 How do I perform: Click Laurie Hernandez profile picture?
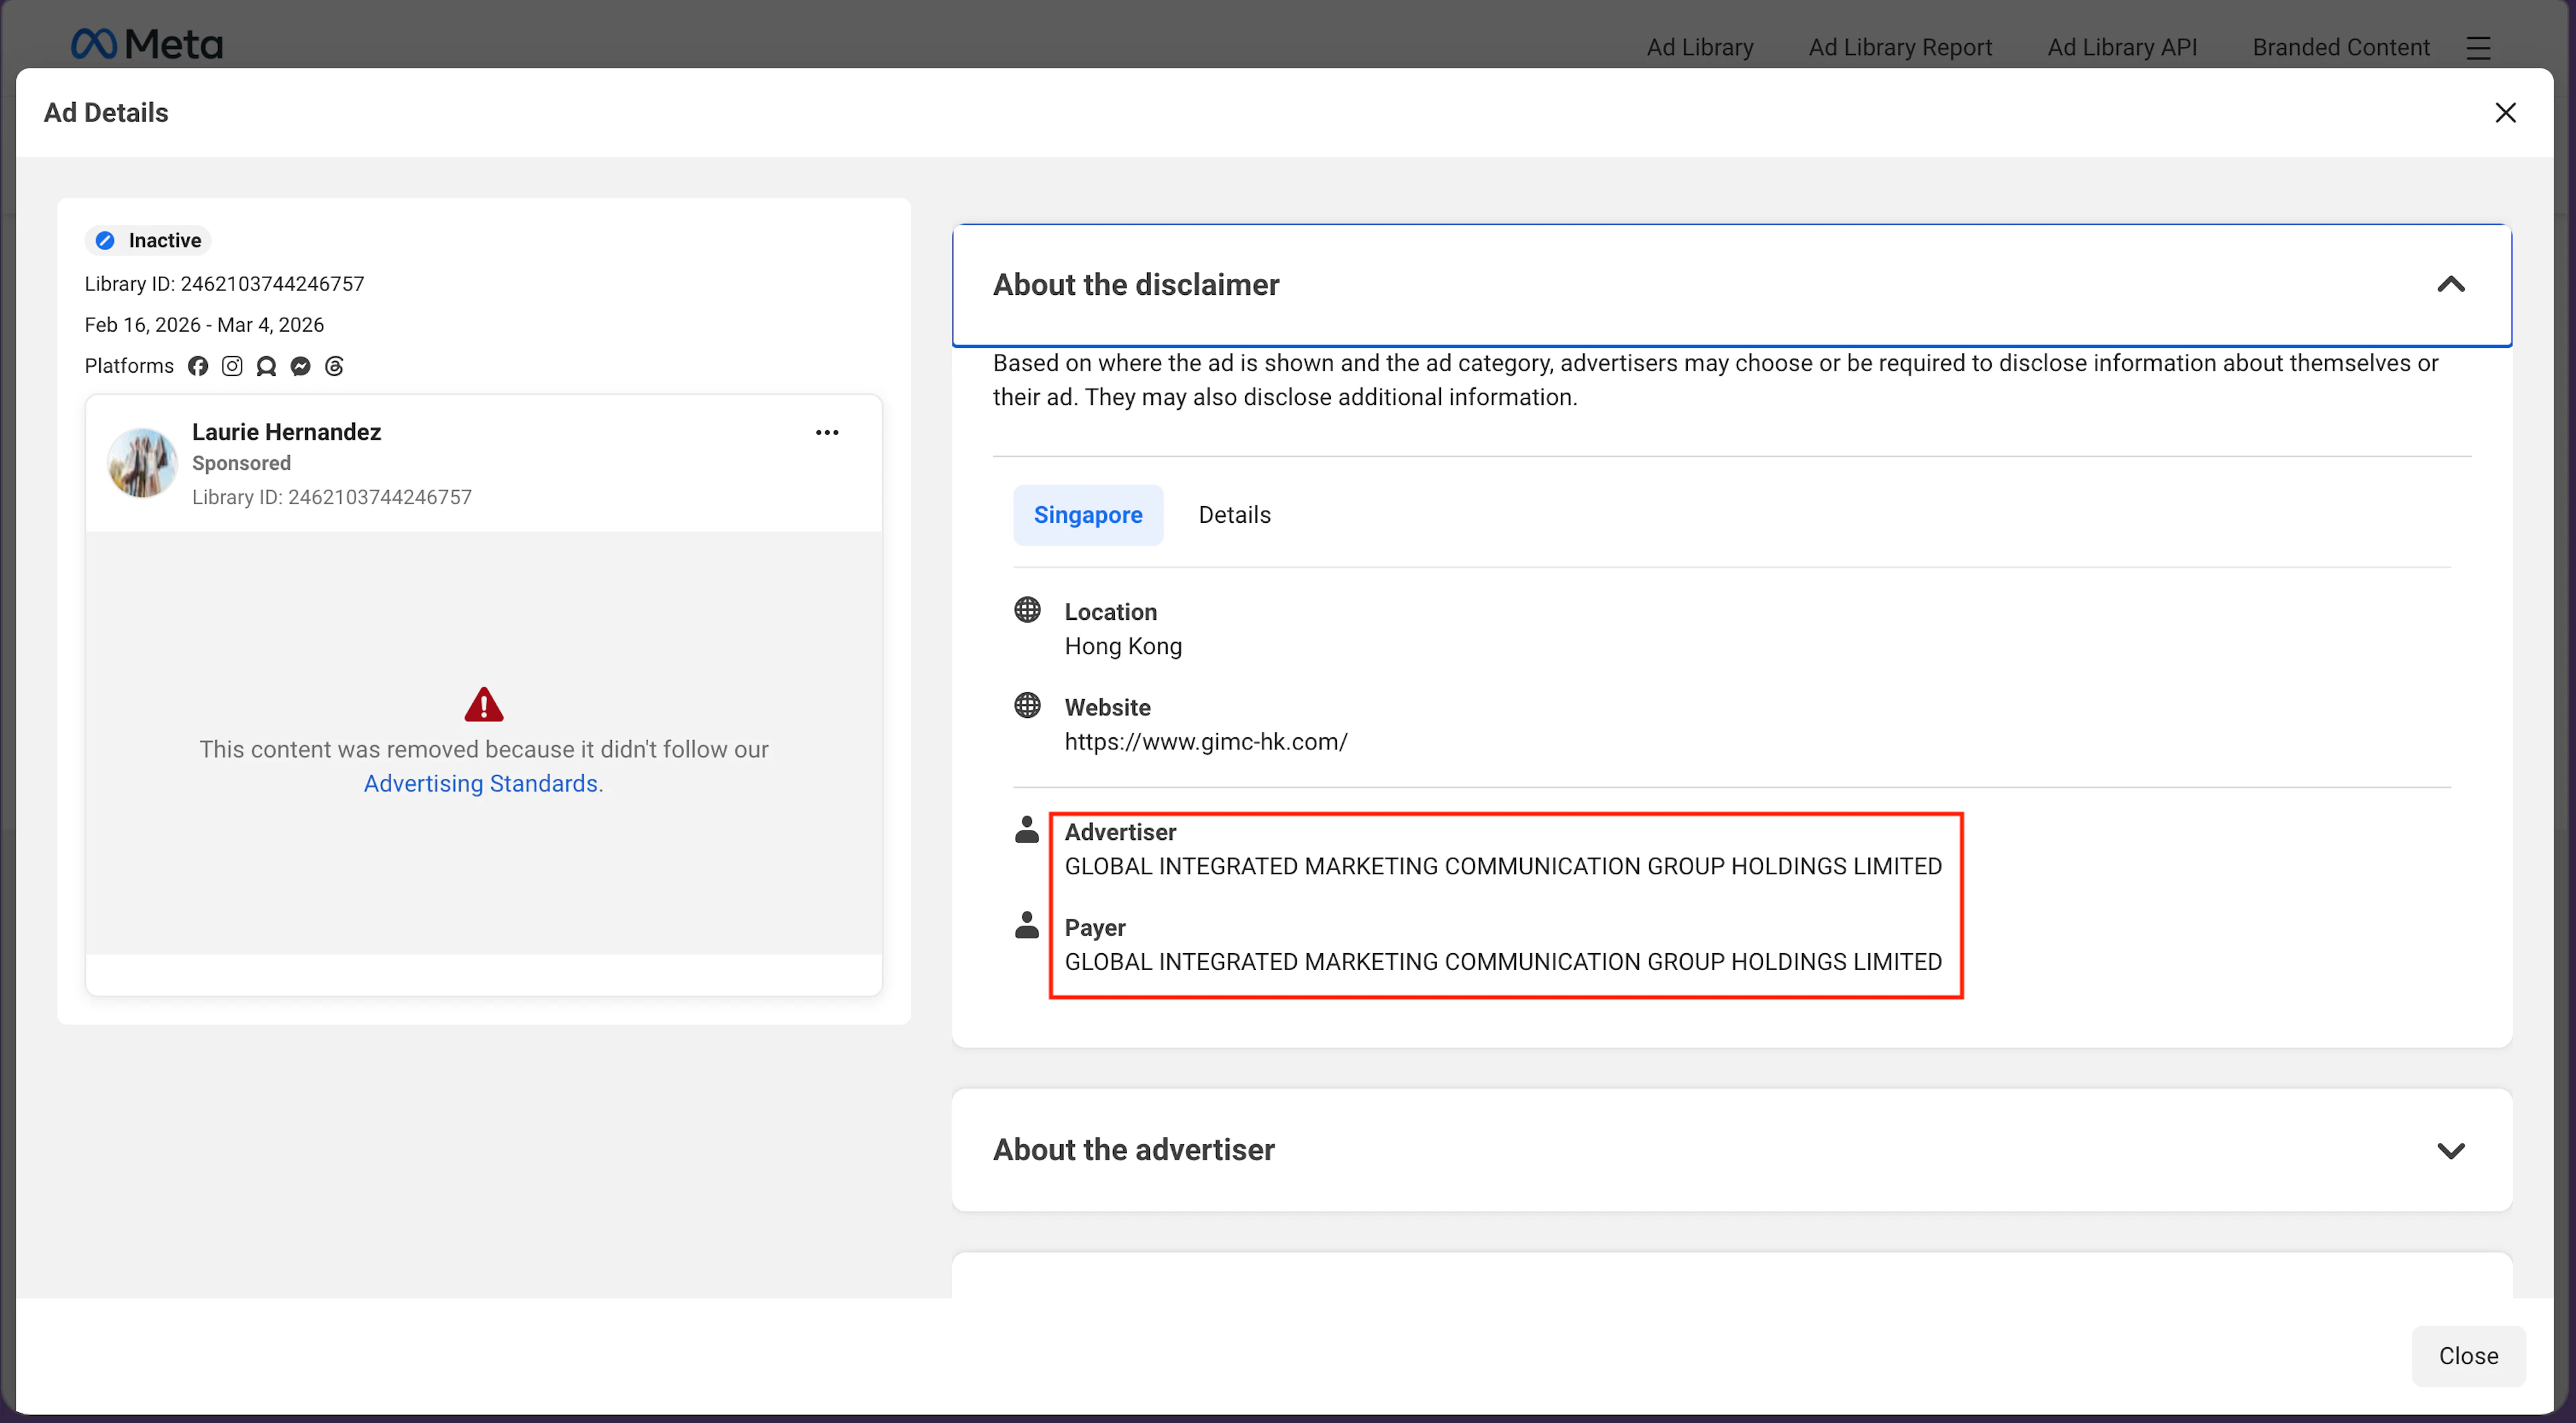pyautogui.click(x=142, y=462)
